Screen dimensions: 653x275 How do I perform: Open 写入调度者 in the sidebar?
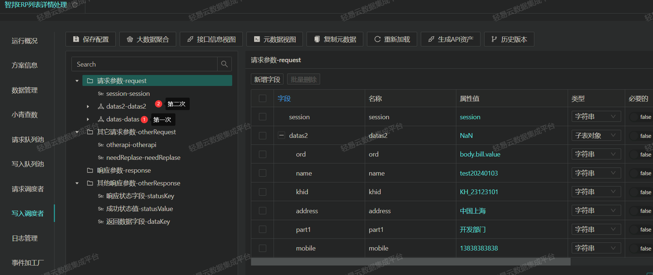click(28, 214)
